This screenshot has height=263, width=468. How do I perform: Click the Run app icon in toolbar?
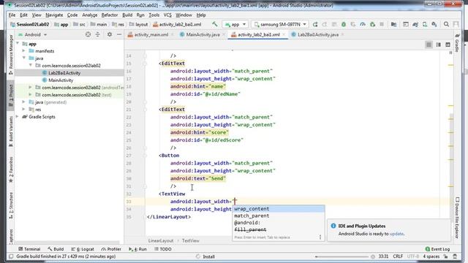(315, 24)
